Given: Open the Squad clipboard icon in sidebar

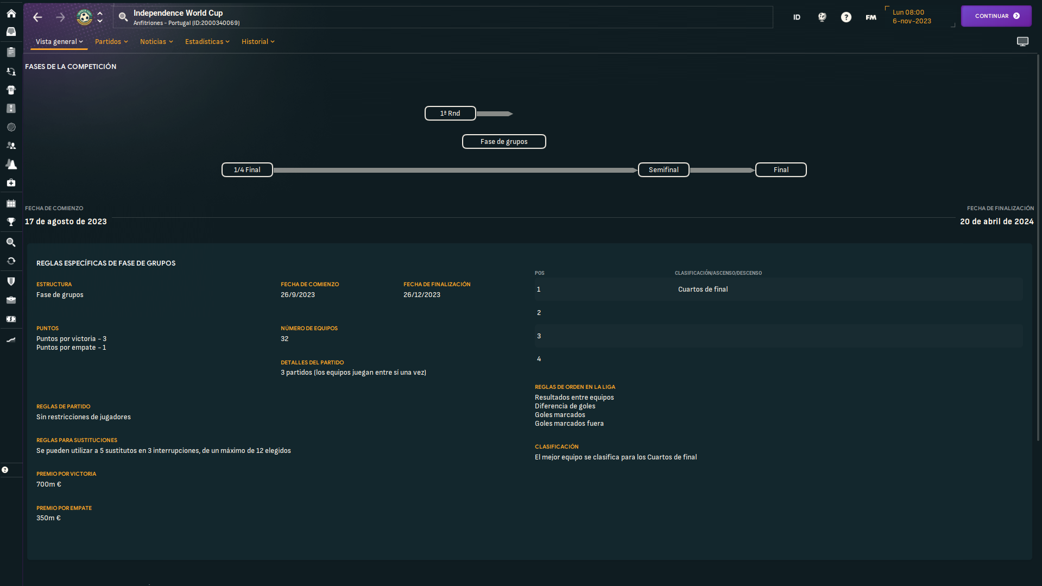Looking at the screenshot, I should [x=11, y=52].
